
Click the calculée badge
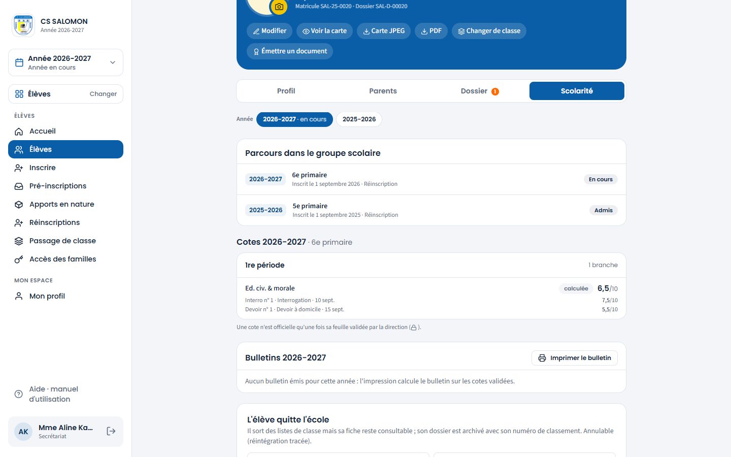coord(576,288)
